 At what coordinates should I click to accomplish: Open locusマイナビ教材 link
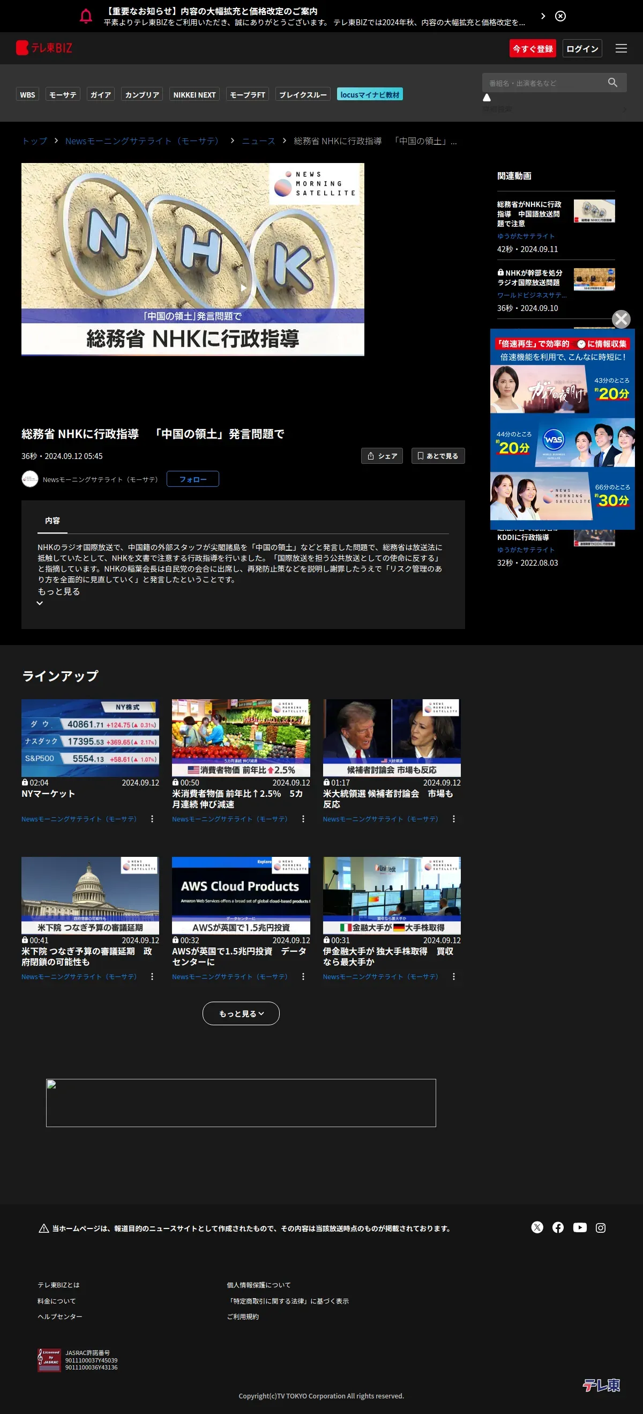point(370,94)
